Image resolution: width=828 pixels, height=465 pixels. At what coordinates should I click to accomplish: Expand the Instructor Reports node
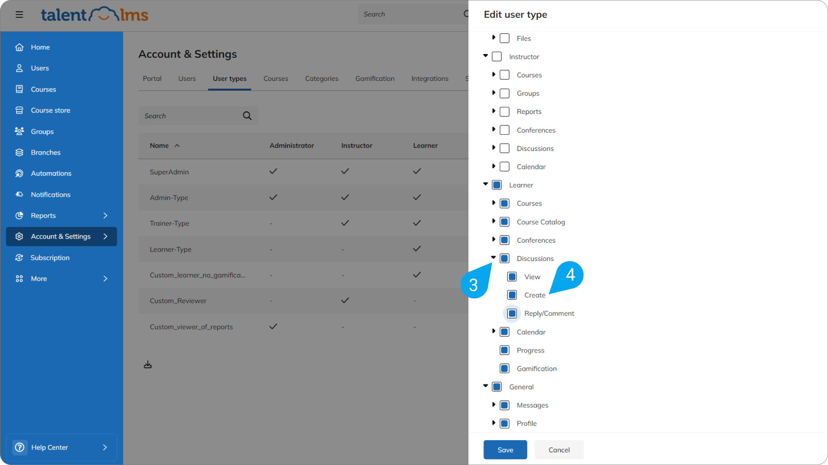click(493, 111)
